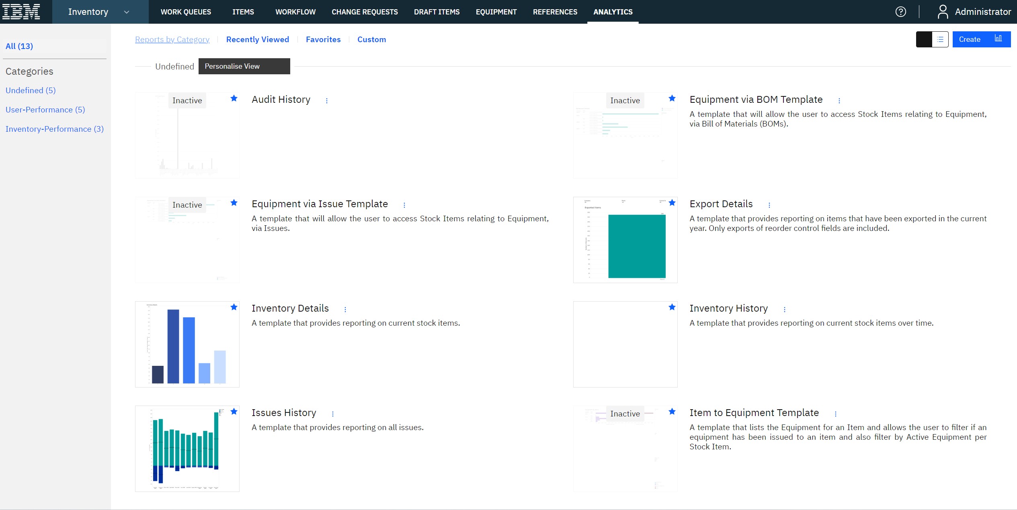
Task: Open the Items tab
Action: click(x=243, y=12)
